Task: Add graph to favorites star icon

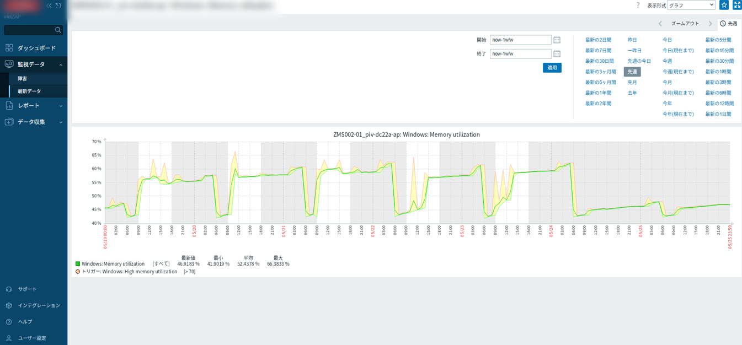Action: (724, 5)
